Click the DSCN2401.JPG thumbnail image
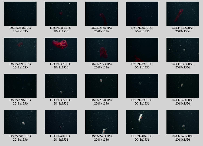This screenshot has width=203, height=146. point(20,122)
